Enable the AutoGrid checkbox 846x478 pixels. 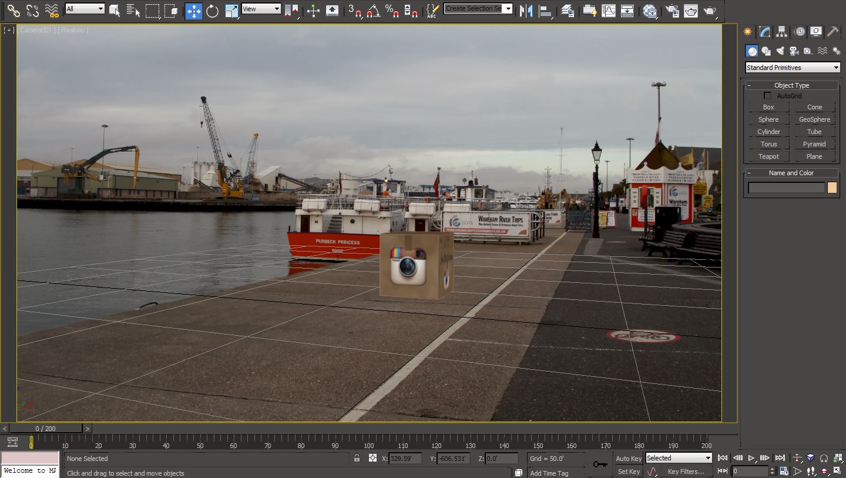767,96
